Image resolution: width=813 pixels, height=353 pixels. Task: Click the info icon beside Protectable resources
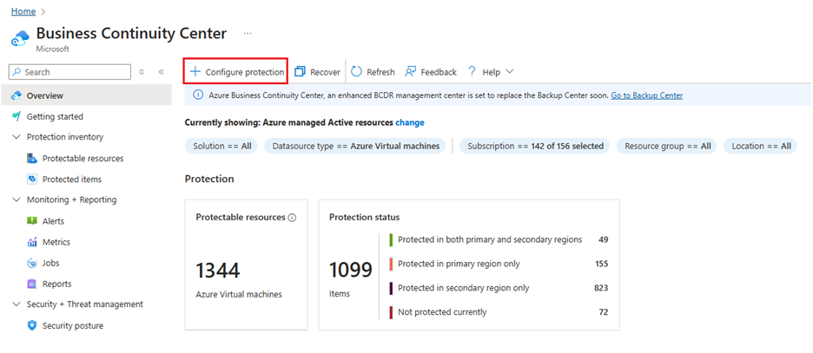coord(292,218)
